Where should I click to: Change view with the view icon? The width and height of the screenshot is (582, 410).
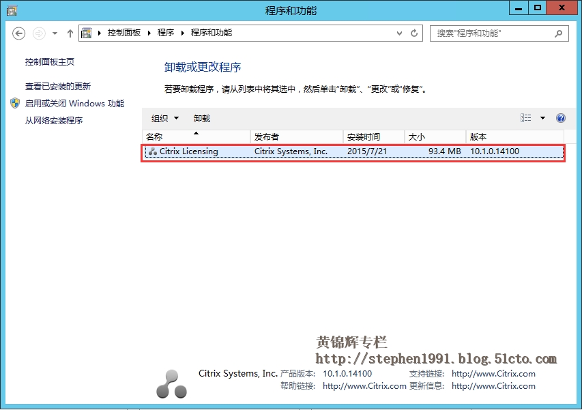(x=525, y=118)
